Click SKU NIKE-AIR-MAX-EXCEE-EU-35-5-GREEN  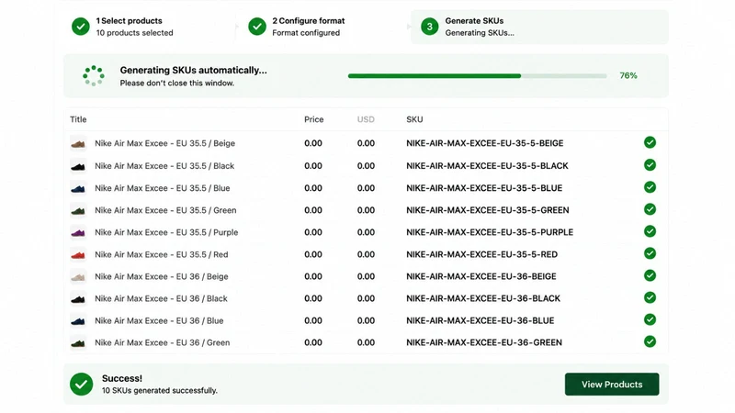tap(488, 210)
